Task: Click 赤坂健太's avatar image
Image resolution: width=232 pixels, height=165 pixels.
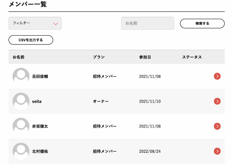Action: tap(21, 126)
